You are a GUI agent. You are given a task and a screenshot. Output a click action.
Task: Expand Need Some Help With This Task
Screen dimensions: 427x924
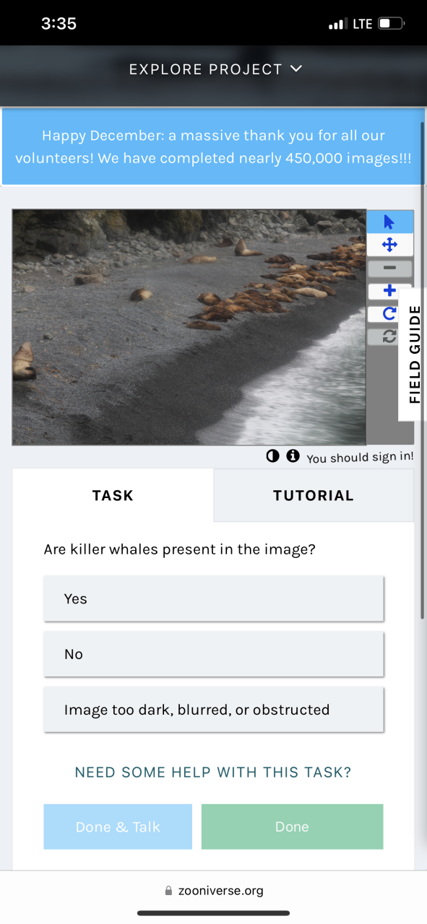tap(213, 772)
